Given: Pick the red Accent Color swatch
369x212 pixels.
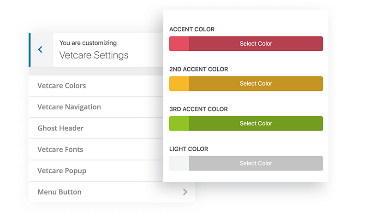Looking at the screenshot, I should click(x=179, y=44).
